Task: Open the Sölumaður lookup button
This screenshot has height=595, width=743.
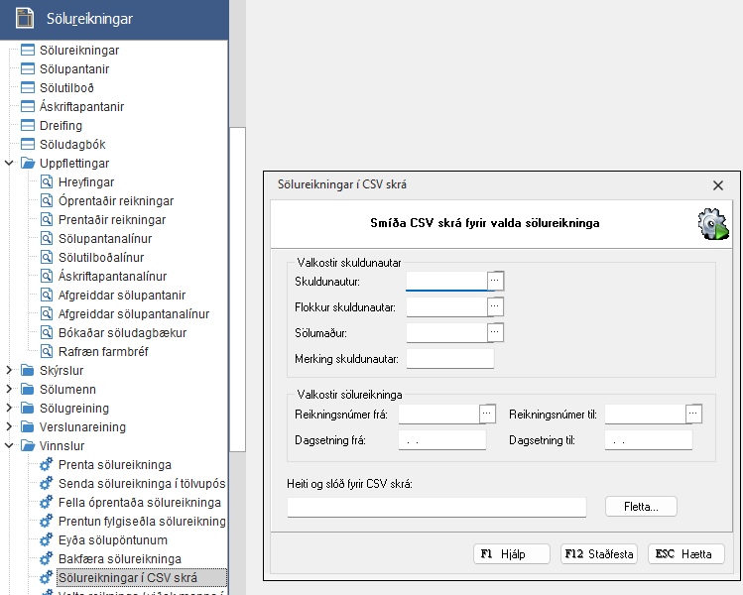Action: tap(496, 331)
